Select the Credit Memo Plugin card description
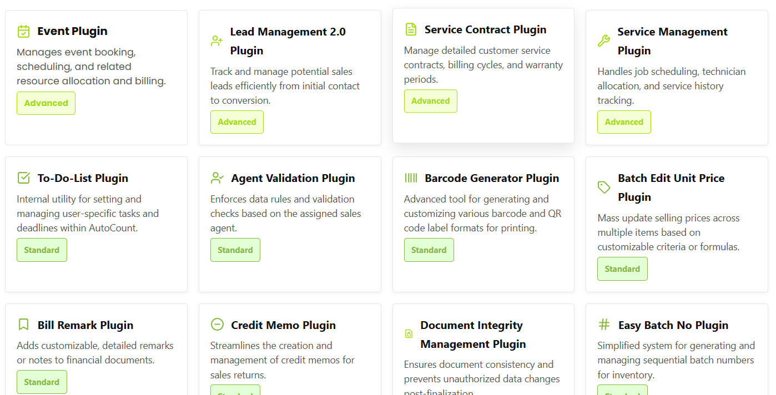This screenshot has width=776, height=395. pos(282,360)
